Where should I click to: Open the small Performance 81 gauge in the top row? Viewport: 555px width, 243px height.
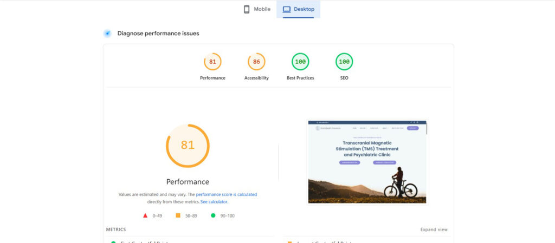point(212,62)
